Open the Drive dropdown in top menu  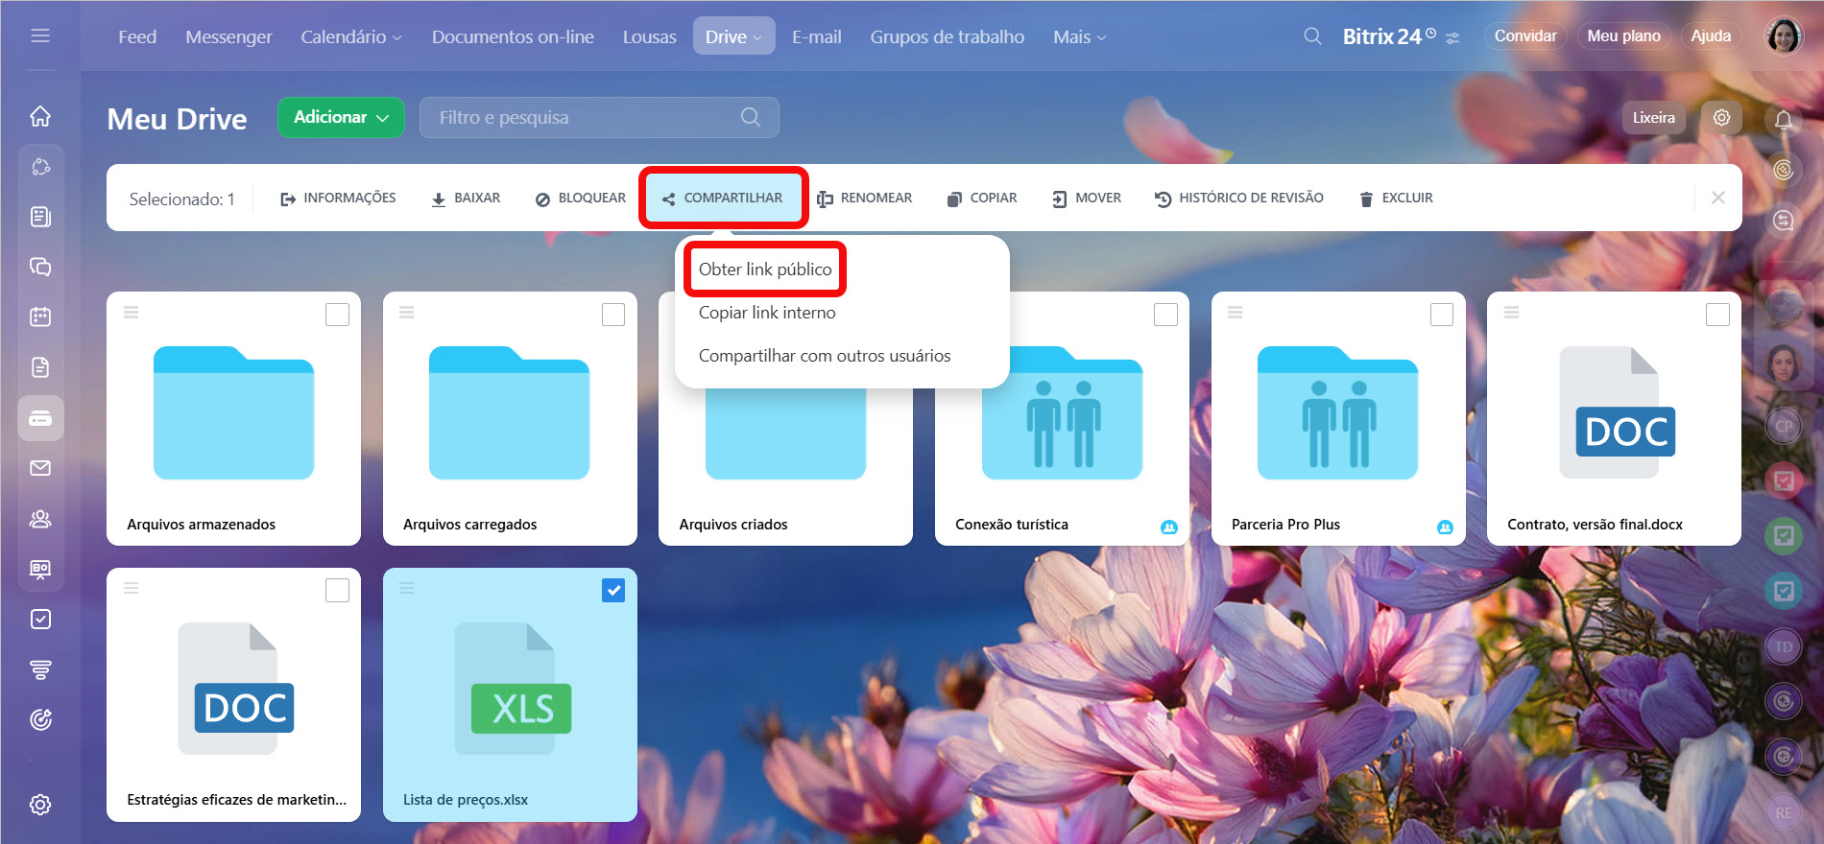click(733, 36)
